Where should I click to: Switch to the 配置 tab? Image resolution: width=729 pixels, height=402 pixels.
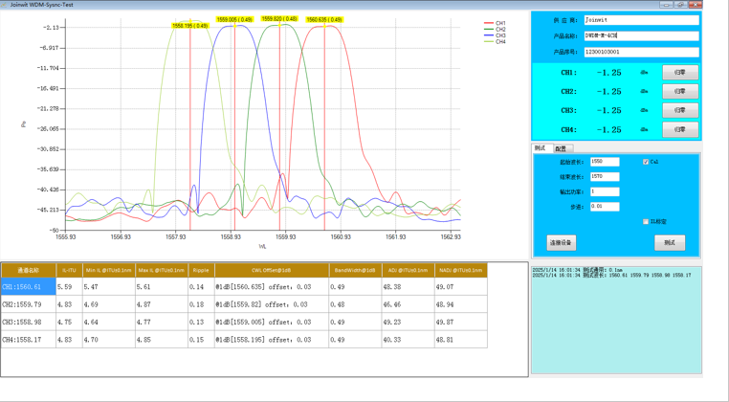pyautogui.click(x=561, y=148)
